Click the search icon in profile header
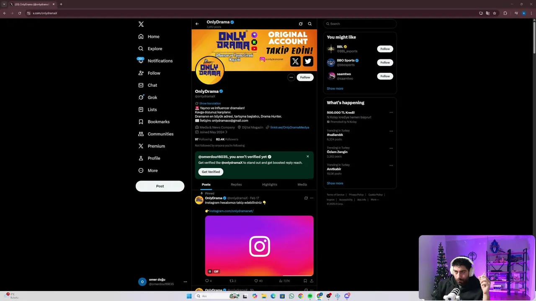Viewport: 536px width, 301px height. [310, 24]
